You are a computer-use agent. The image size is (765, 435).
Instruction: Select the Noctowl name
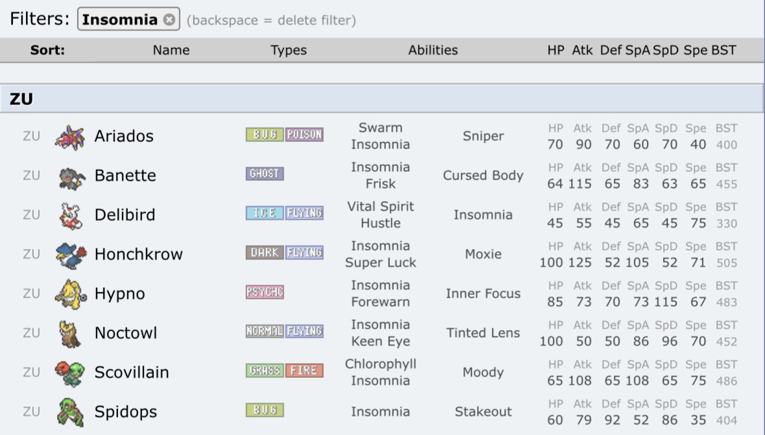click(126, 333)
